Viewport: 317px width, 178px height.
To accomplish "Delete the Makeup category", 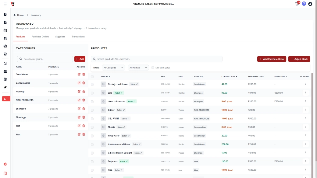I will point(84,92).
